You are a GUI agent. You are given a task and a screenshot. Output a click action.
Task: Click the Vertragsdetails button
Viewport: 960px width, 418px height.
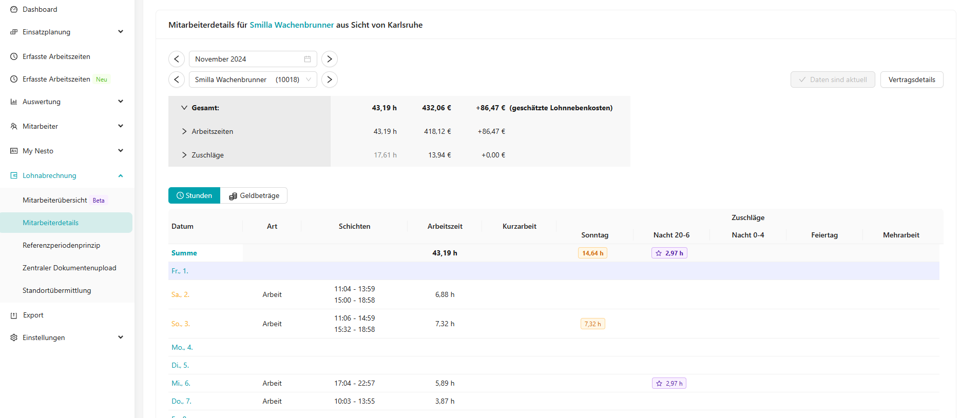(x=912, y=79)
